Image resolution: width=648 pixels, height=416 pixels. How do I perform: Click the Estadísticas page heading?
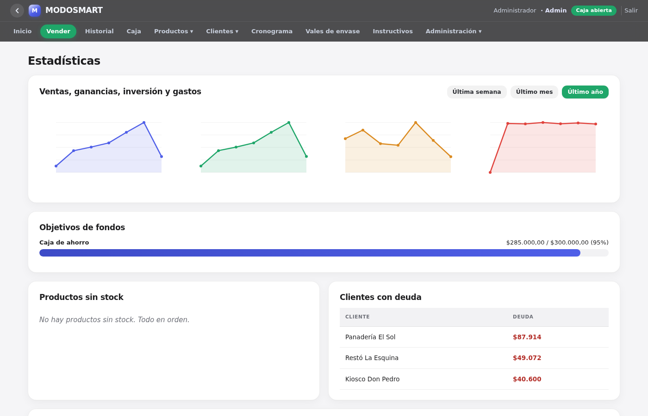coord(64,61)
